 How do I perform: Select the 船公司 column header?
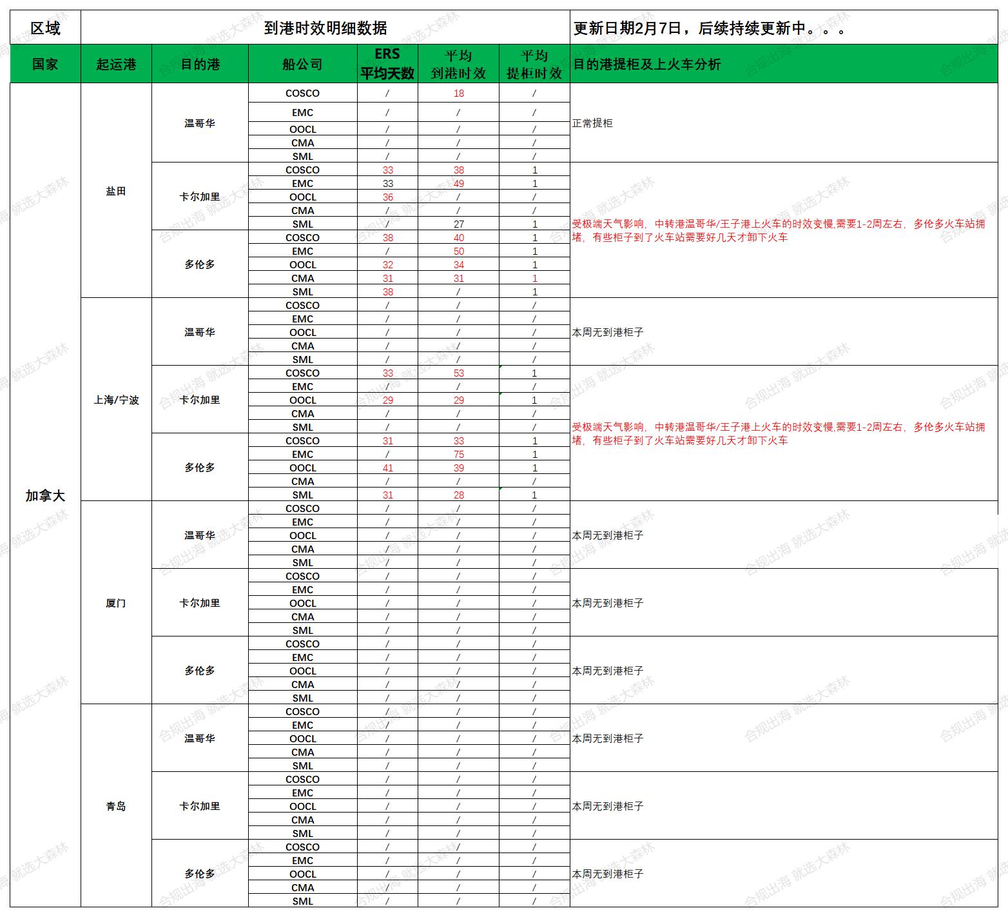pyautogui.click(x=302, y=64)
